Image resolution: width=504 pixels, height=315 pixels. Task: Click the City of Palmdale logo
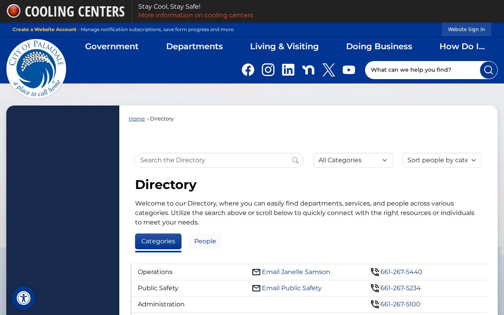pyautogui.click(x=36, y=69)
